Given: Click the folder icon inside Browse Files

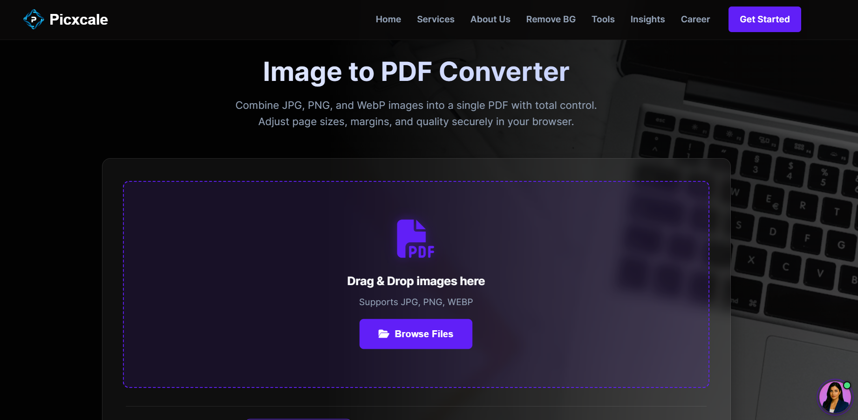Looking at the screenshot, I should point(384,333).
